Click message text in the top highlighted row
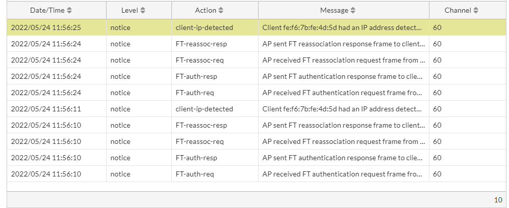 tap(342, 27)
